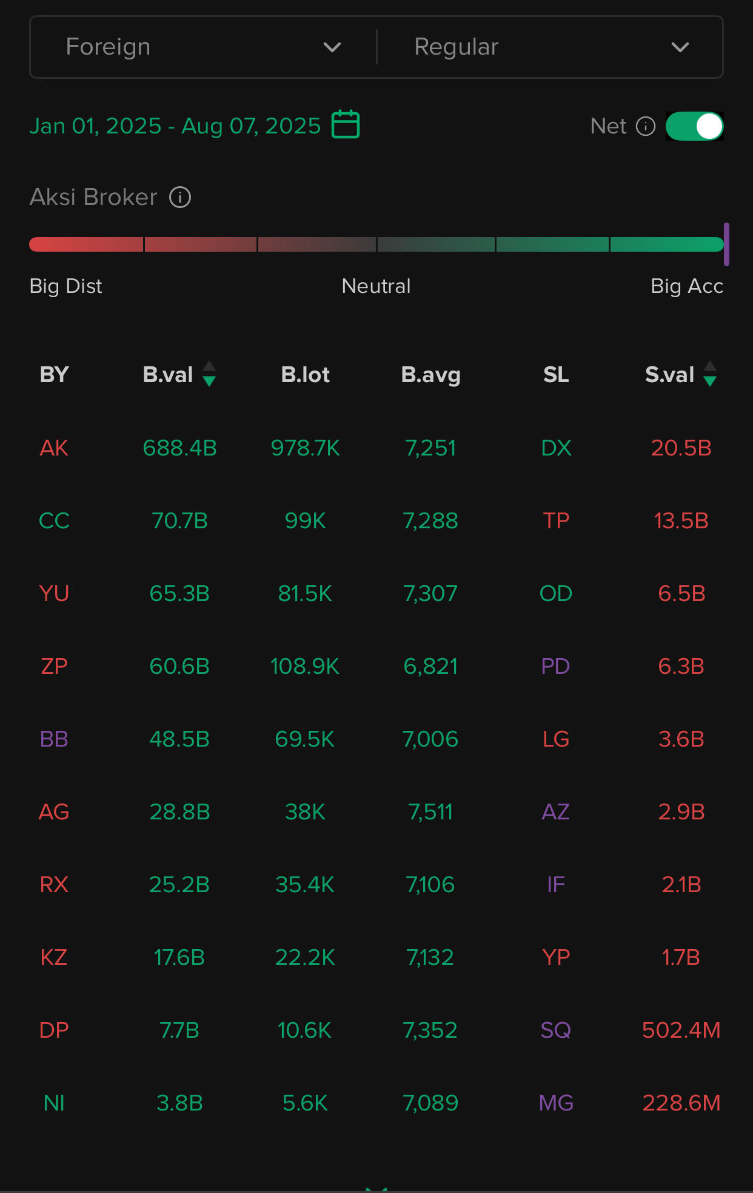The image size is (753, 1193).
Task: Select the purple marker on broker action bar
Action: coord(726,244)
